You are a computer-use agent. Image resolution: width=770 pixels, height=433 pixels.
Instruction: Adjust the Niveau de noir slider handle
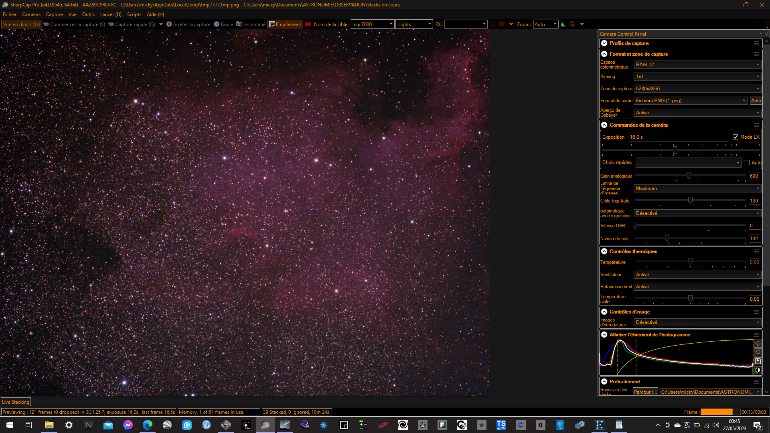(667, 238)
